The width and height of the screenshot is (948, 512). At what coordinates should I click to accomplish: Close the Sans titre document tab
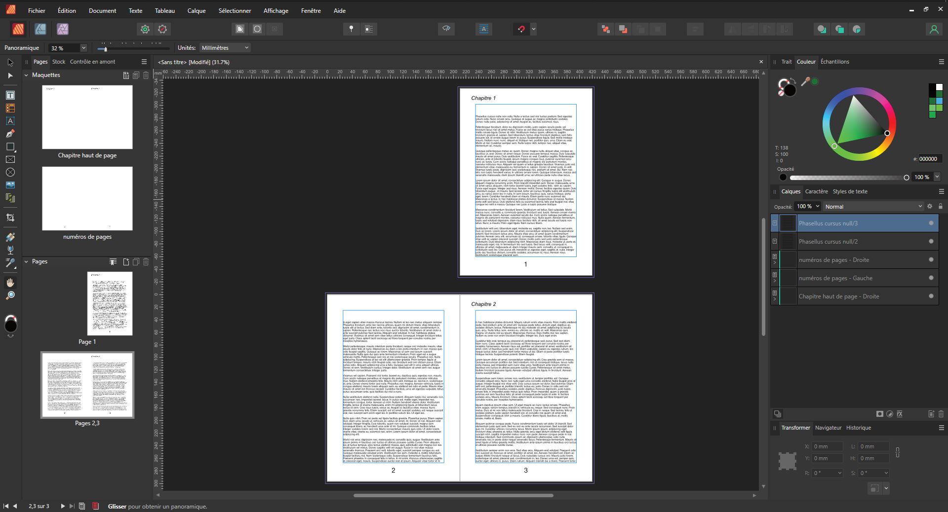pyautogui.click(x=761, y=62)
